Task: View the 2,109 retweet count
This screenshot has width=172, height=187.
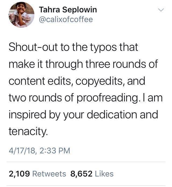Action: pos(19,174)
